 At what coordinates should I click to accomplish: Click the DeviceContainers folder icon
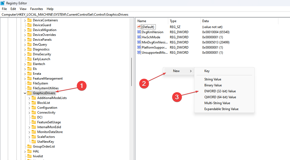(29, 20)
